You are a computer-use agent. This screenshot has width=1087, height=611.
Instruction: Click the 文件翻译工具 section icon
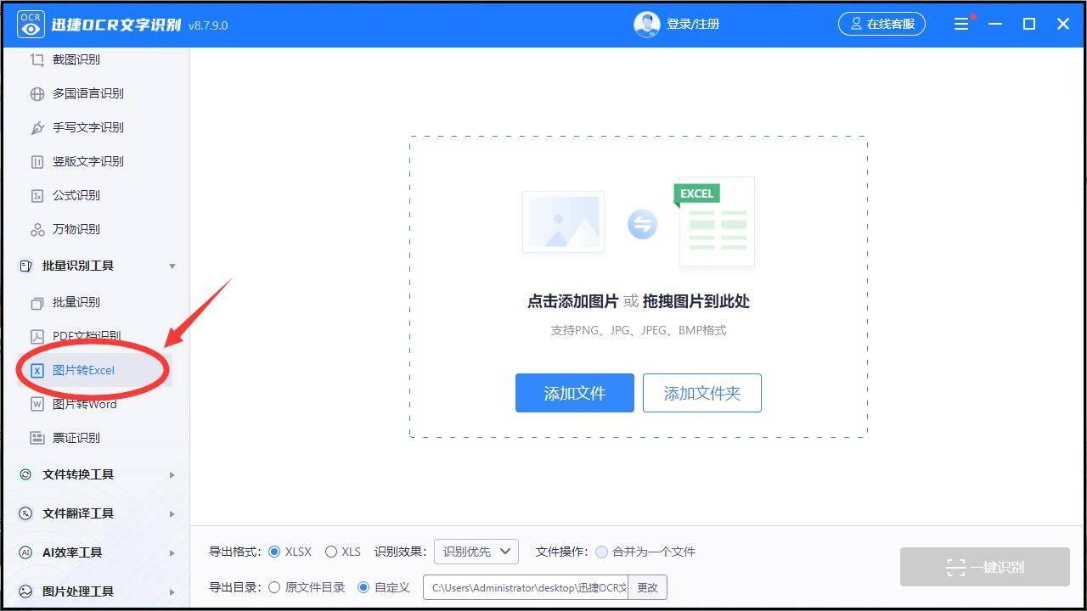(x=25, y=513)
